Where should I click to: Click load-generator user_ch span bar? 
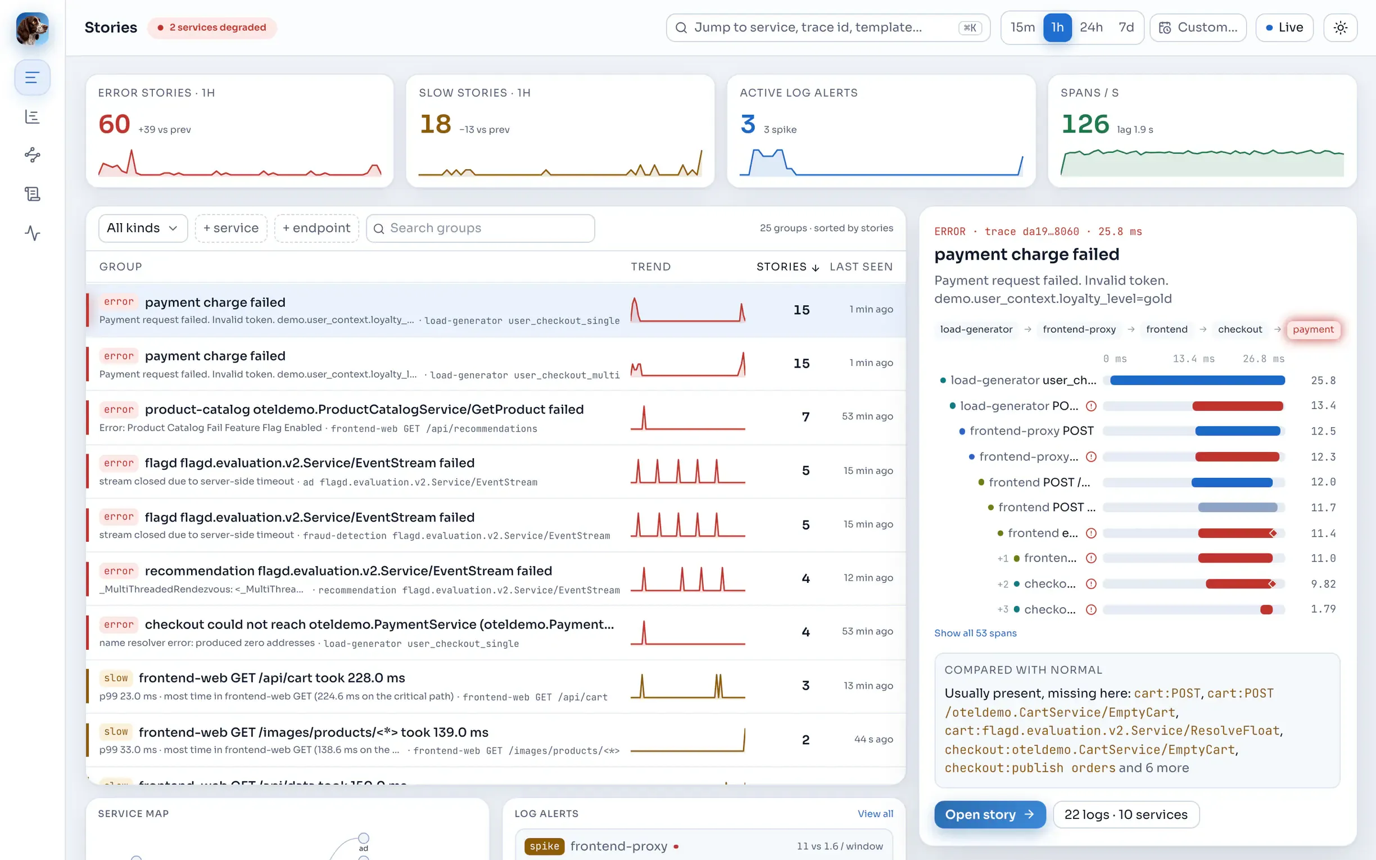click(x=1197, y=381)
